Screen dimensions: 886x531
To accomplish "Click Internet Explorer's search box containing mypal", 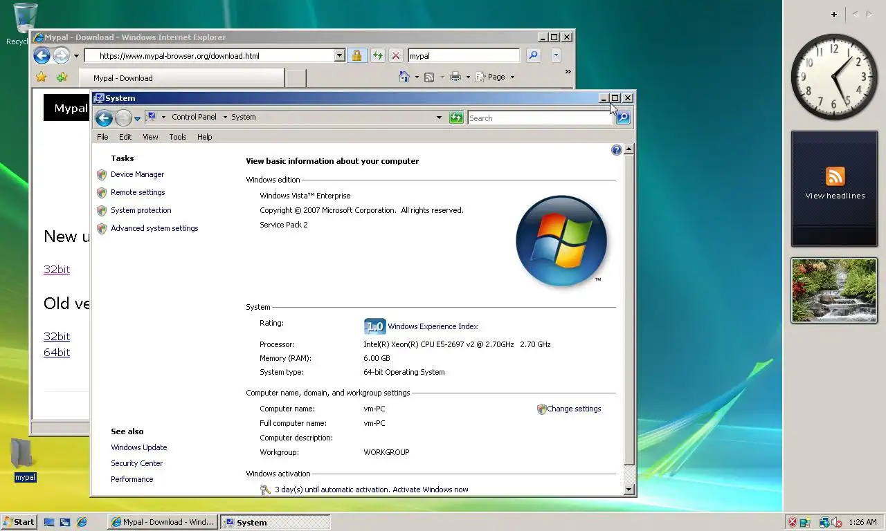I will [x=463, y=55].
